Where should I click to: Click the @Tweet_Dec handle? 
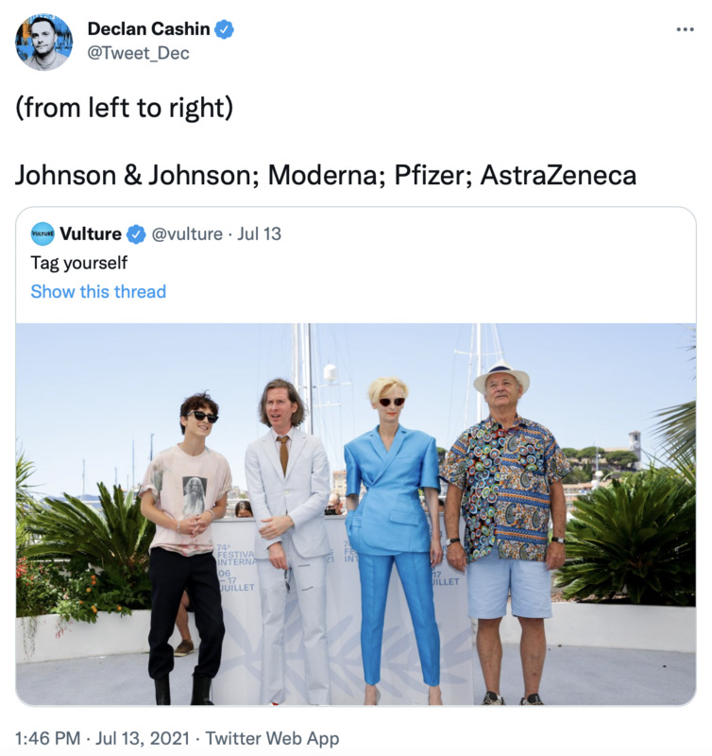coord(138,54)
